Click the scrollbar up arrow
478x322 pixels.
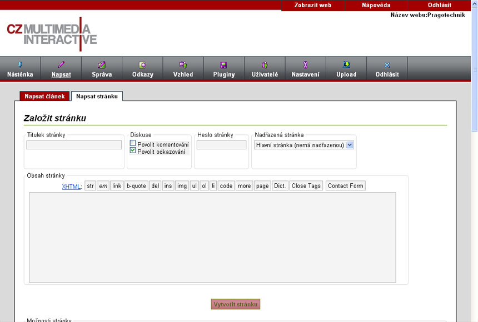coord(475,4)
